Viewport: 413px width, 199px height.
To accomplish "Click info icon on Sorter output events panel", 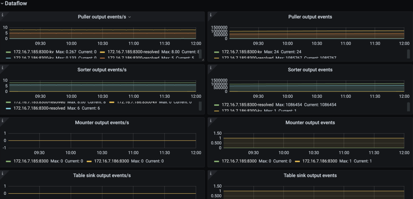I will pos(210,67).
